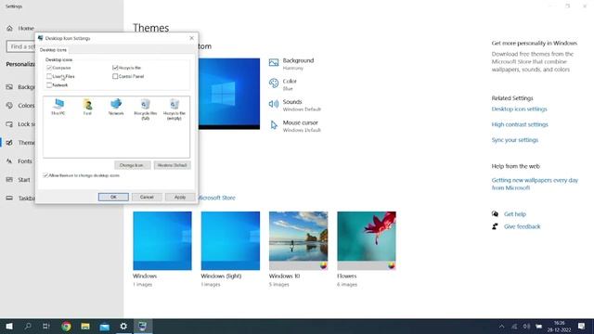Image resolution: width=594 pixels, height=334 pixels.
Task: Click the Give feedback icon
Action: point(495,226)
